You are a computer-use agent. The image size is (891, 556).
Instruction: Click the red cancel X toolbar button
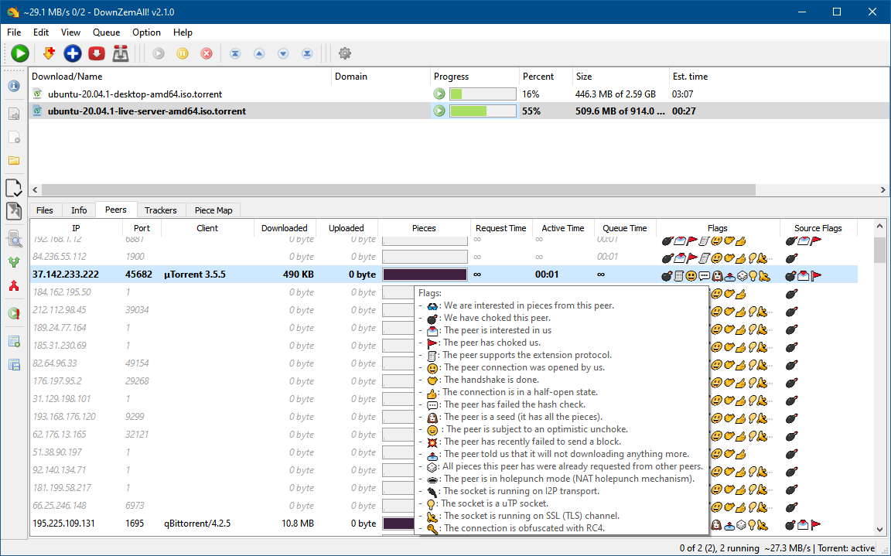pyautogui.click(x=207, y=53)
